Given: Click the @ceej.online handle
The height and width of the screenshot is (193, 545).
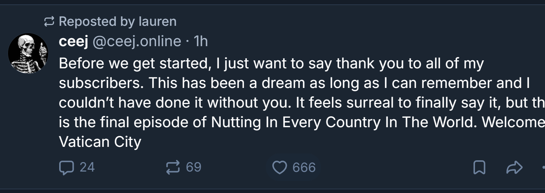Looking at the screenshot, I should coord(137,42).
